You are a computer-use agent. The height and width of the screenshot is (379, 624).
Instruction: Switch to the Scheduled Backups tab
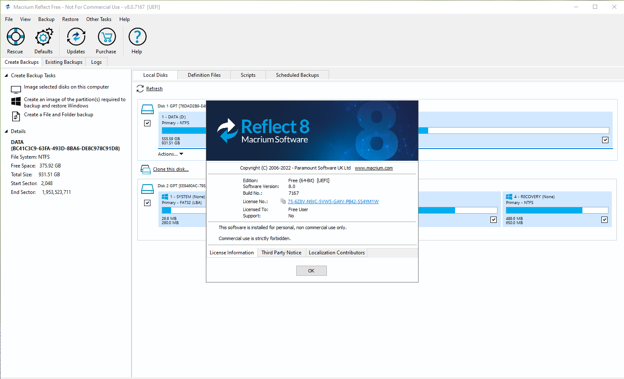click(298, 75)
